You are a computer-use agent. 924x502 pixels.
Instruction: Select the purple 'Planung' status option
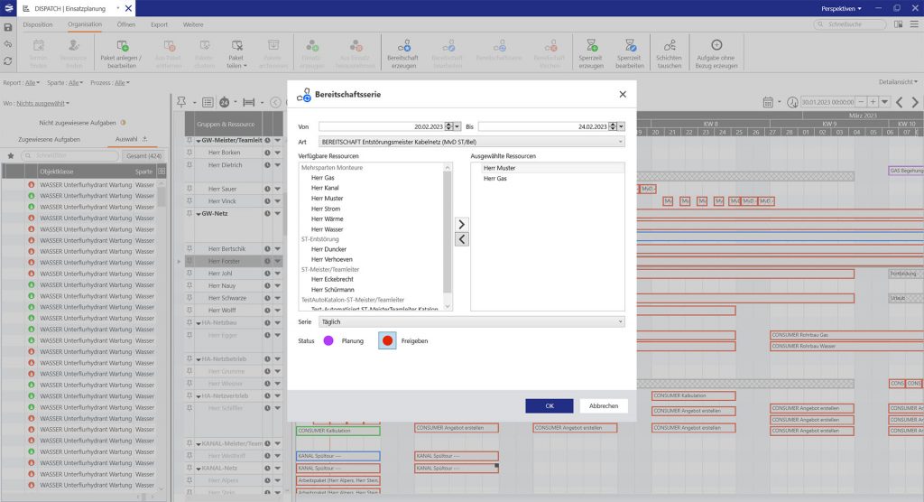[x=328, y=340]
